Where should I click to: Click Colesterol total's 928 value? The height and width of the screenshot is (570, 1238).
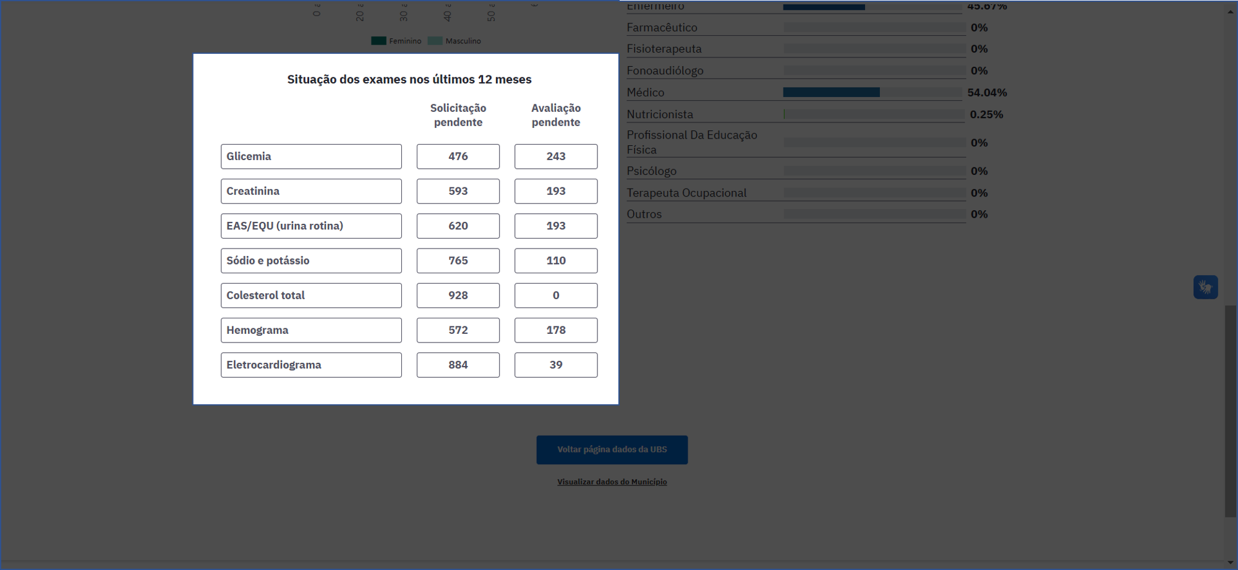click(458, 296)
